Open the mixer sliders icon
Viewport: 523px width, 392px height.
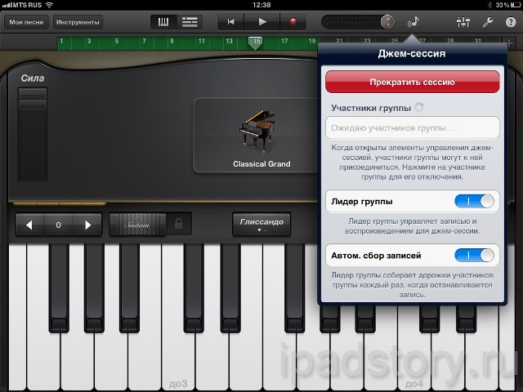click(x=459, y=22)
